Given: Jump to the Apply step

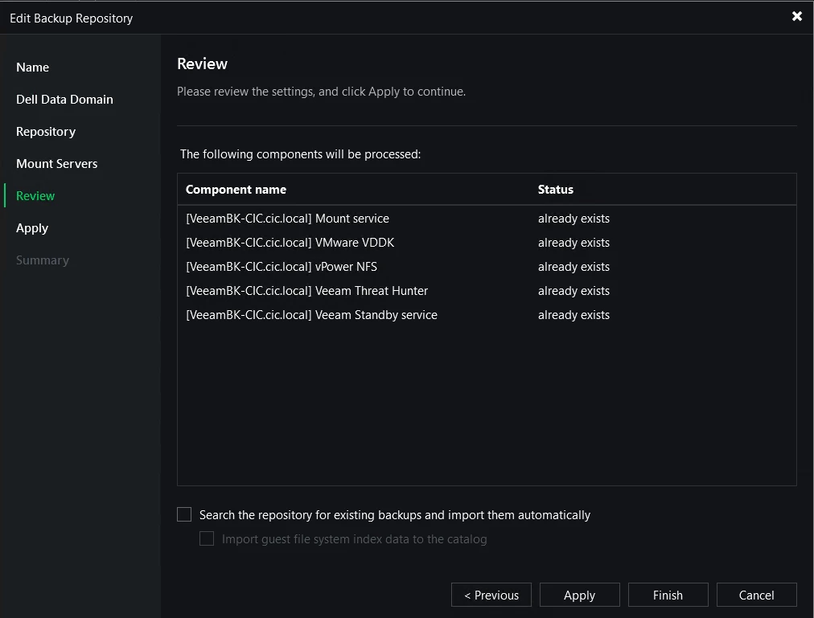Looking at the screenshot, I should point(32,228).
